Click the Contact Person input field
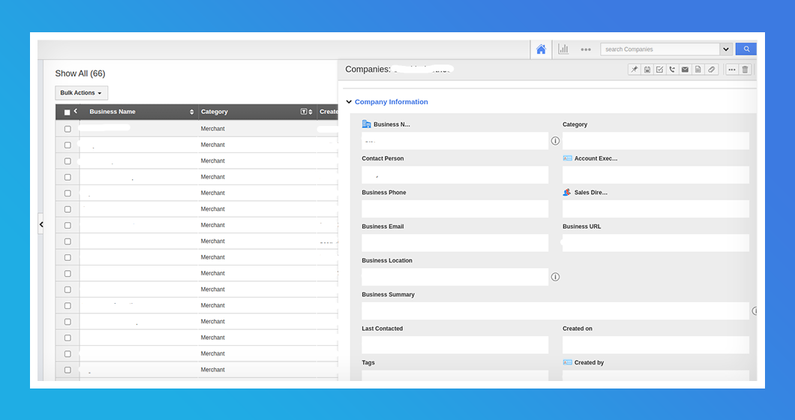This screenshot has height=420, width=795. tap(454, 175)
